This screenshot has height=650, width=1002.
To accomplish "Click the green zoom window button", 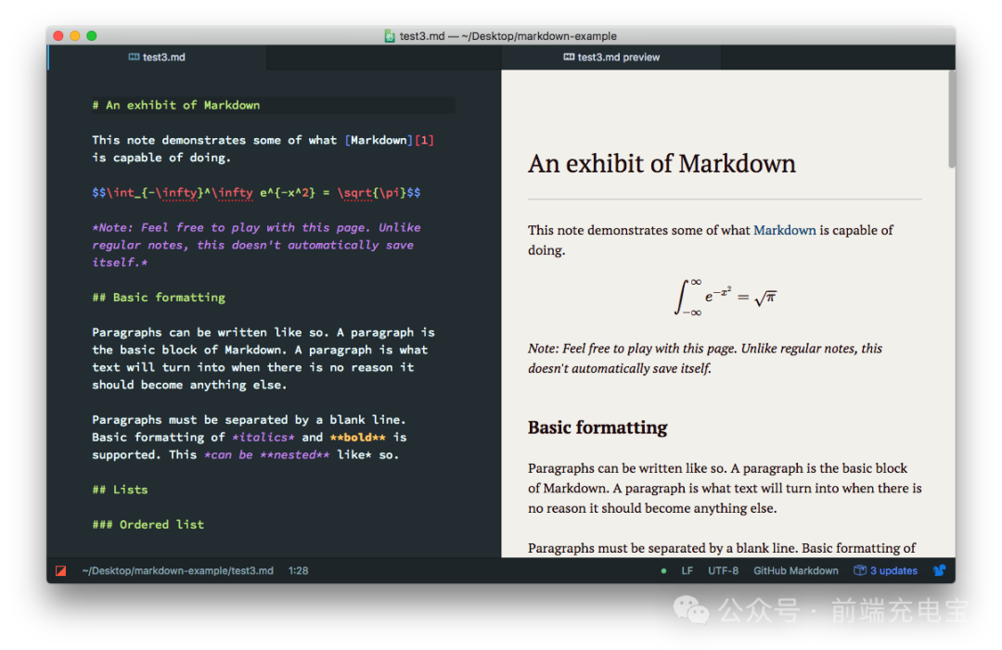I will 91,36.
